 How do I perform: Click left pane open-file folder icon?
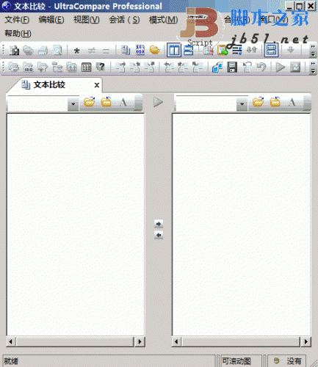coord(90,102)
